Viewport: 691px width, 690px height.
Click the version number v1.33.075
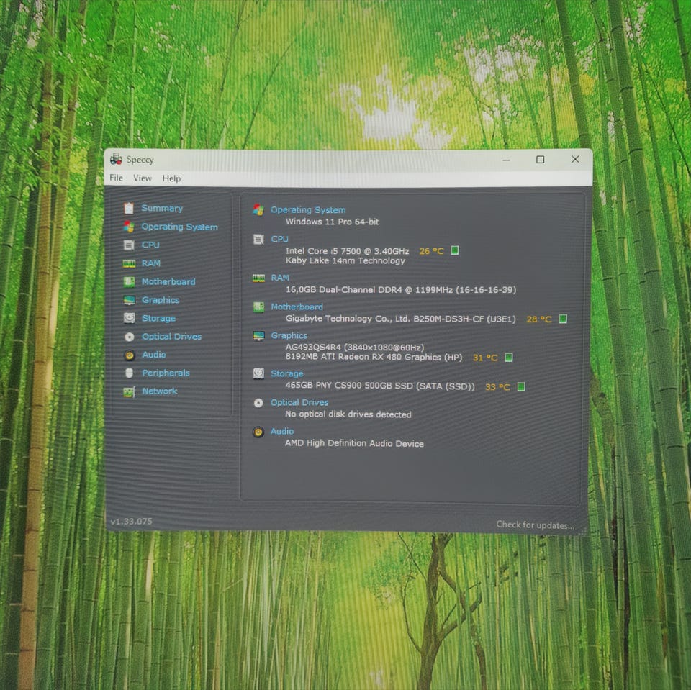[131, 521]
